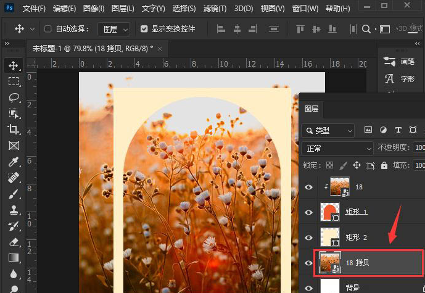Select the Lasso tool

(14, 97)
